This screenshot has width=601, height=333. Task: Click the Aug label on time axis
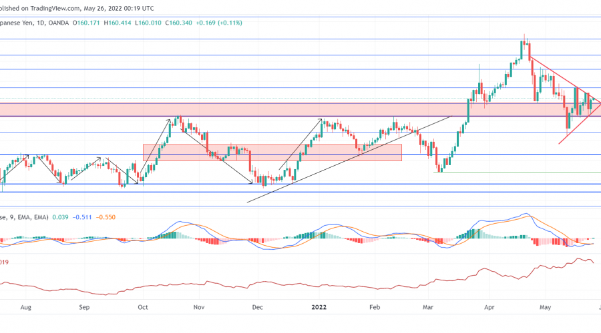coord(25,308)
